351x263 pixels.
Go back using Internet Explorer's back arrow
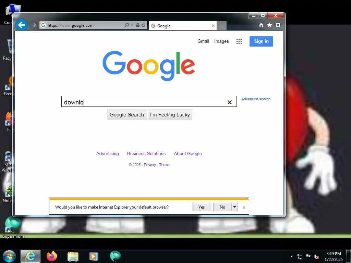22,25
